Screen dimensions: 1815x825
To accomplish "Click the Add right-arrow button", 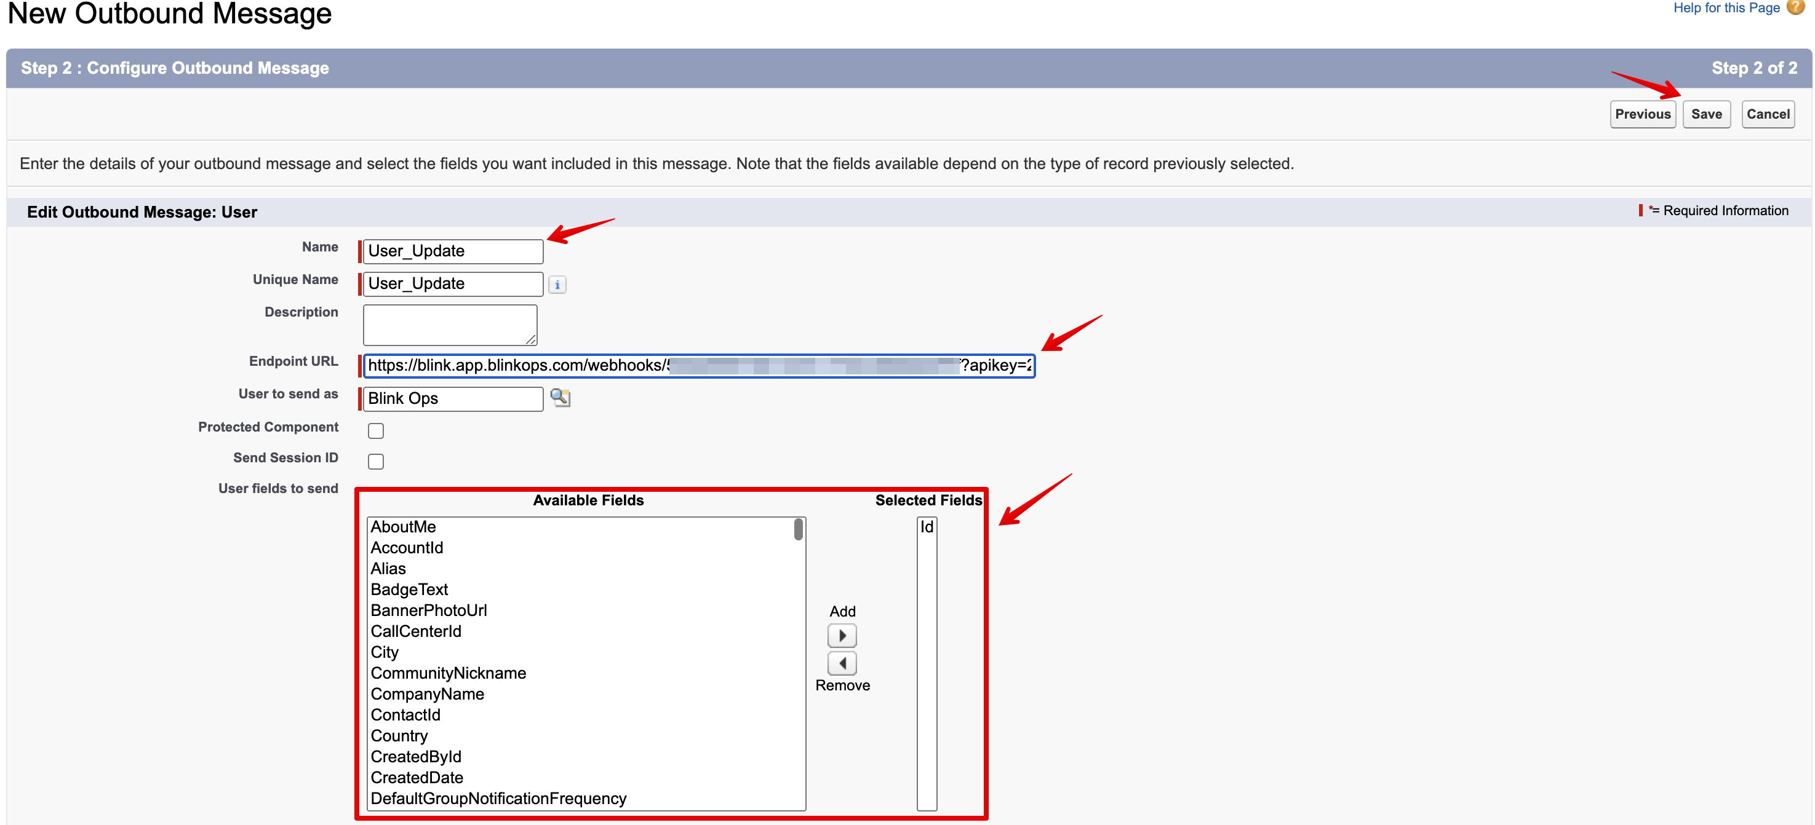I will click(x=841, y=636).
